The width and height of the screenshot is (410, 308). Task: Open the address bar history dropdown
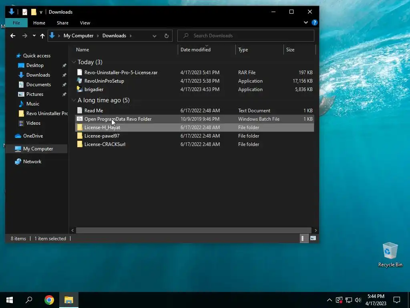point(155,36)
